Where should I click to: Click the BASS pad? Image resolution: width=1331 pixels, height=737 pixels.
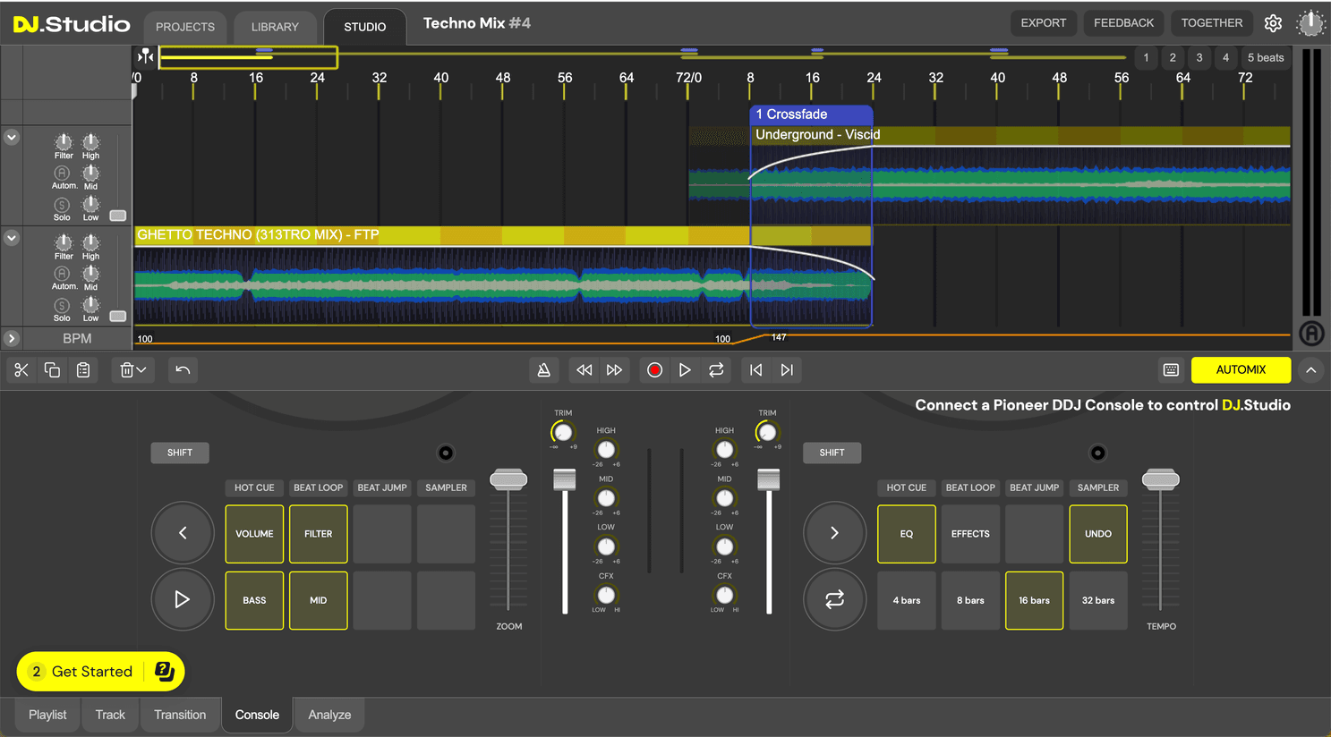point(254,600)
